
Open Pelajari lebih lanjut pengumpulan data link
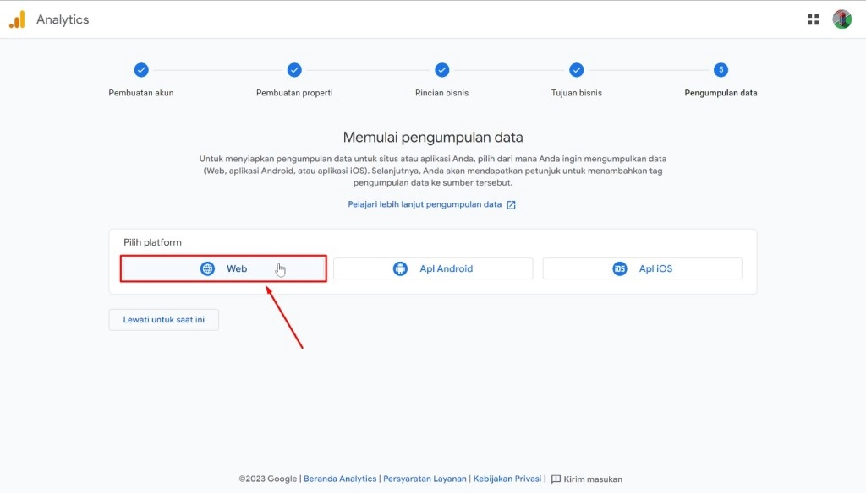(425, 204)
